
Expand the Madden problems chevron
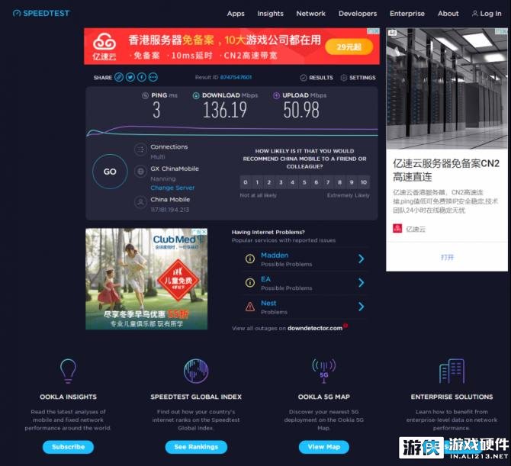[x=361, y=259]
